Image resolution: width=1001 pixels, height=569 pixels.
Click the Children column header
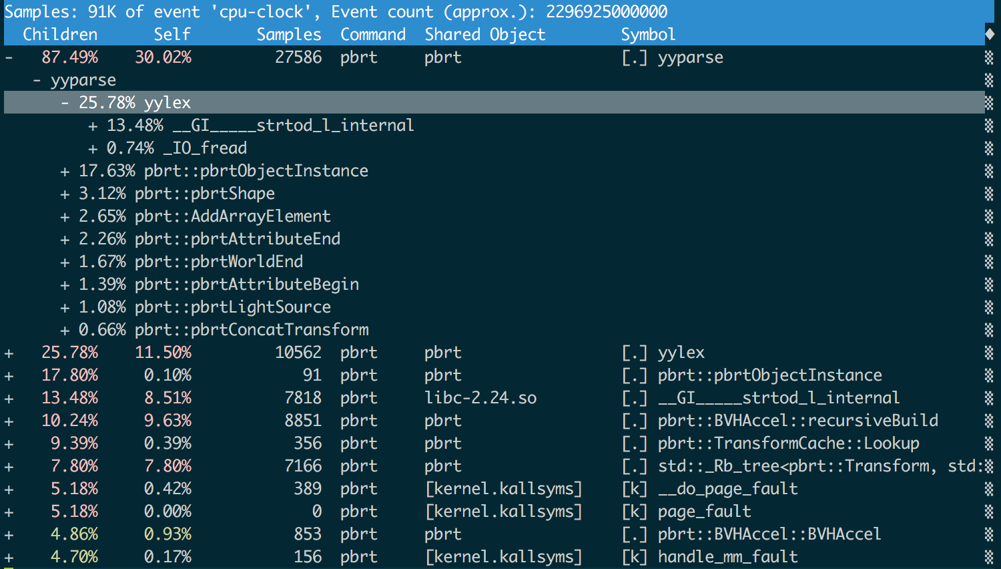pos(60,35)
